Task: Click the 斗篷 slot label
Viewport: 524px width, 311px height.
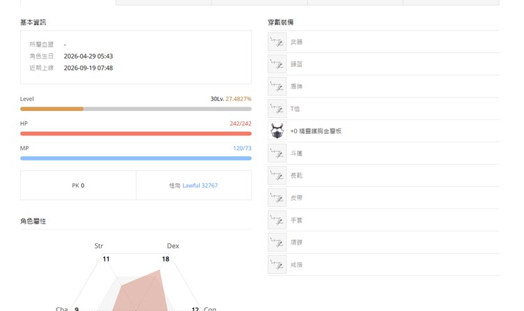Action: point(296,153)
